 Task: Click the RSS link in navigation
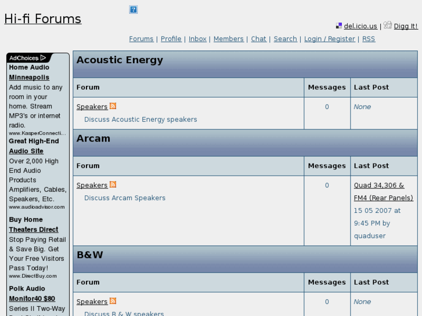pos(369,39)
